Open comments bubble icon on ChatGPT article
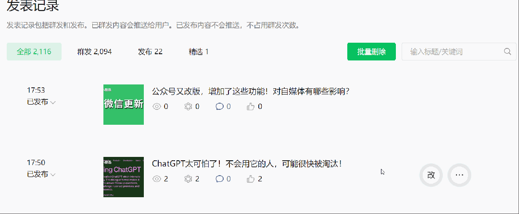Viewport: 519px width, 214px height. click(x=219, y=179)
